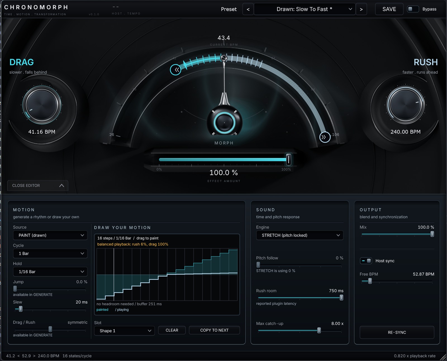Click the Rush room slider handle
The height and width of the screenshot is (361, 447).
pyautogui.click(x=341, y=298)
